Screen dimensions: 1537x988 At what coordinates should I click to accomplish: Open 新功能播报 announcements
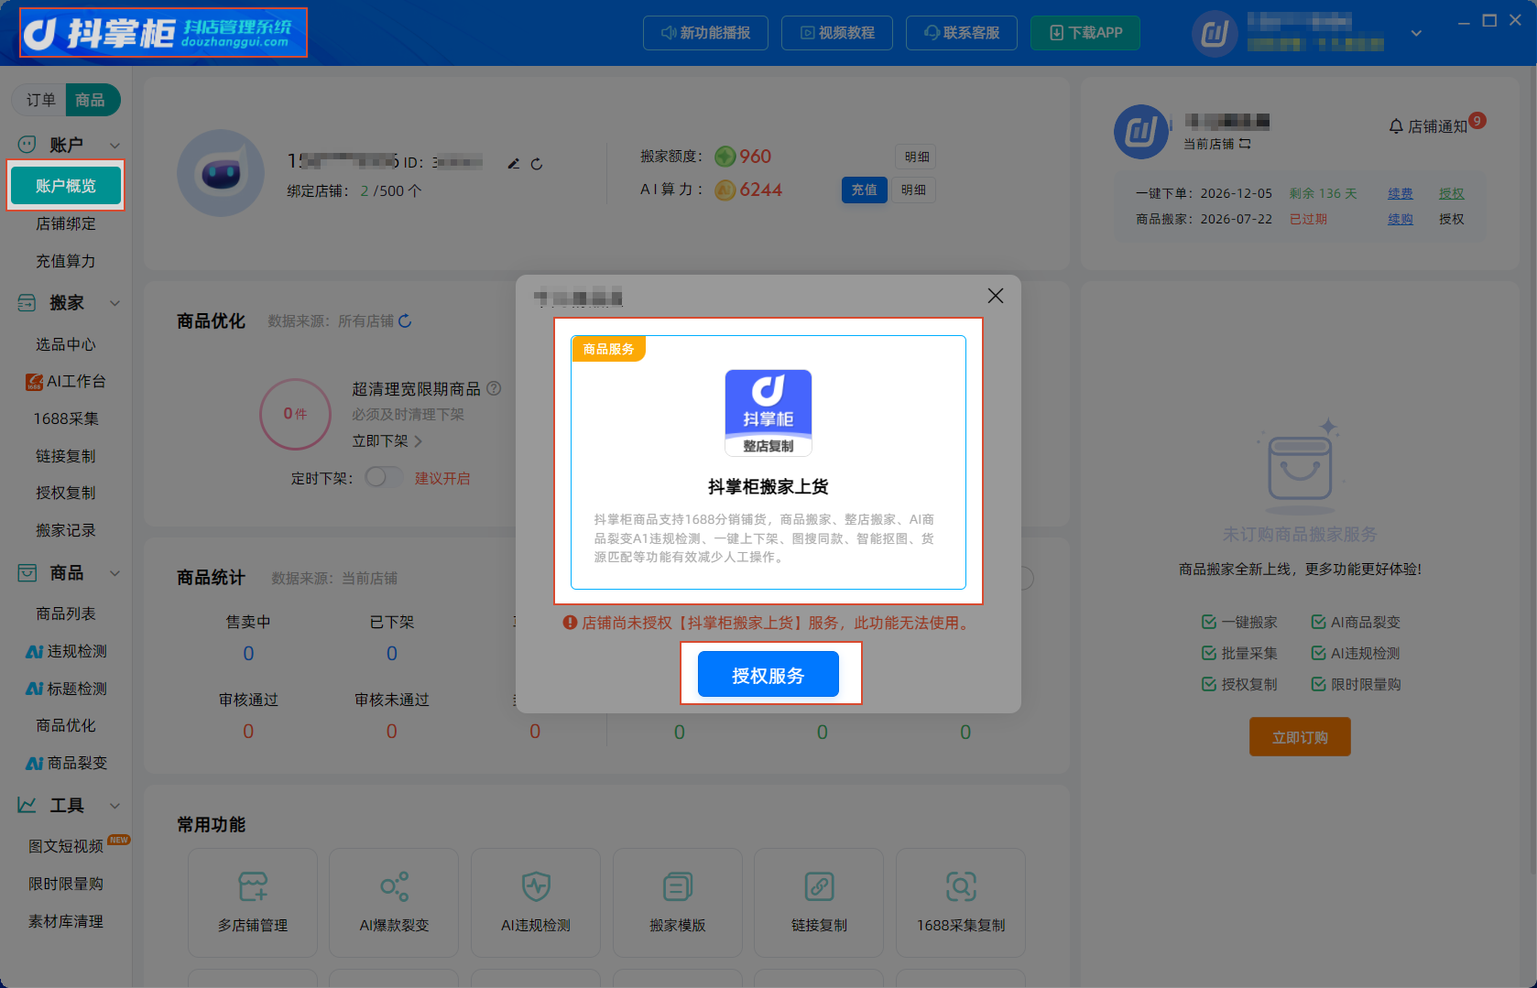(705, 33)
